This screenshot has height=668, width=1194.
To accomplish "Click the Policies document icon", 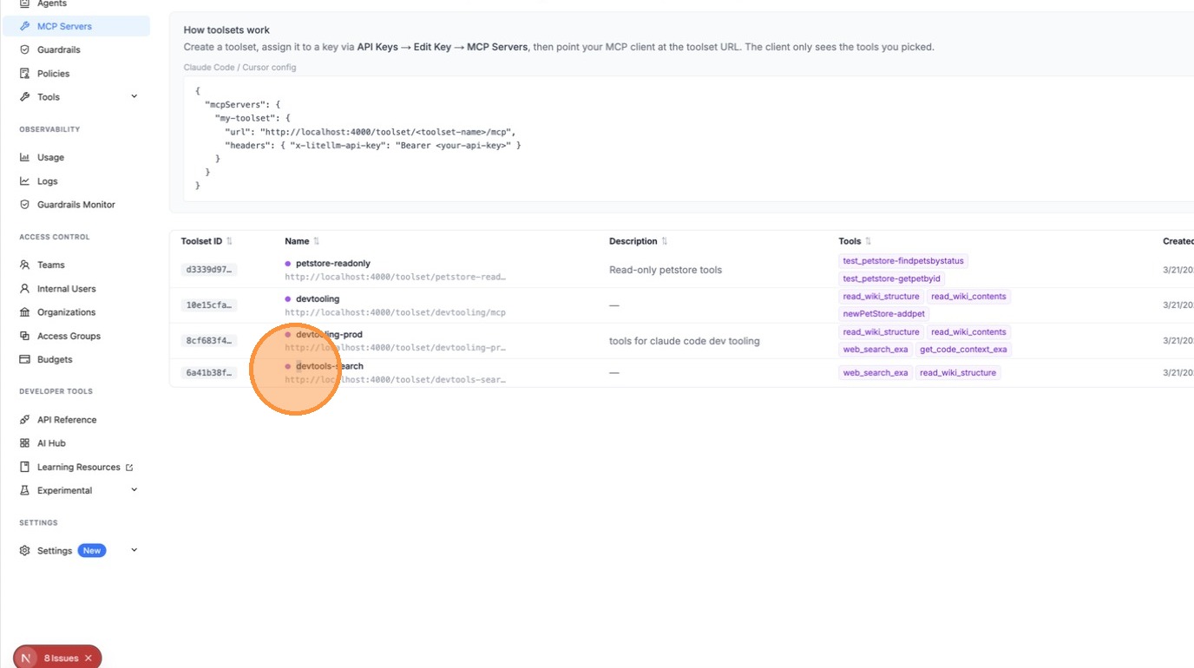I will 24,74.
